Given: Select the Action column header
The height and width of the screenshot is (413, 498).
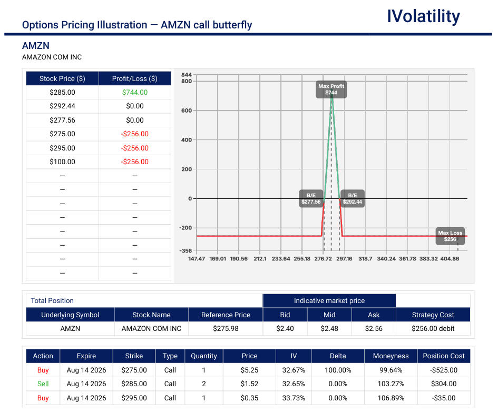Looking at the screenshot, I should 43,356.
